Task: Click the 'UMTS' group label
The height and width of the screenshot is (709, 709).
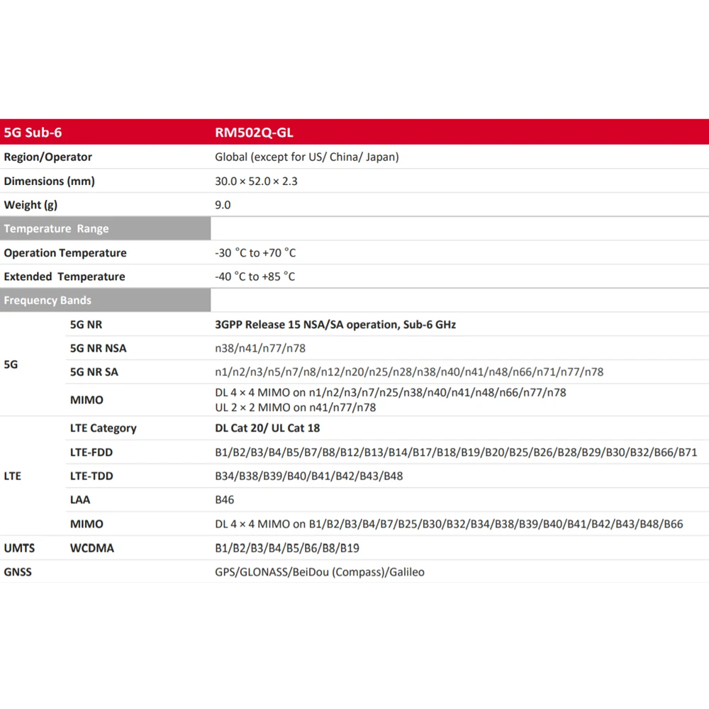Action: point(19,548)
